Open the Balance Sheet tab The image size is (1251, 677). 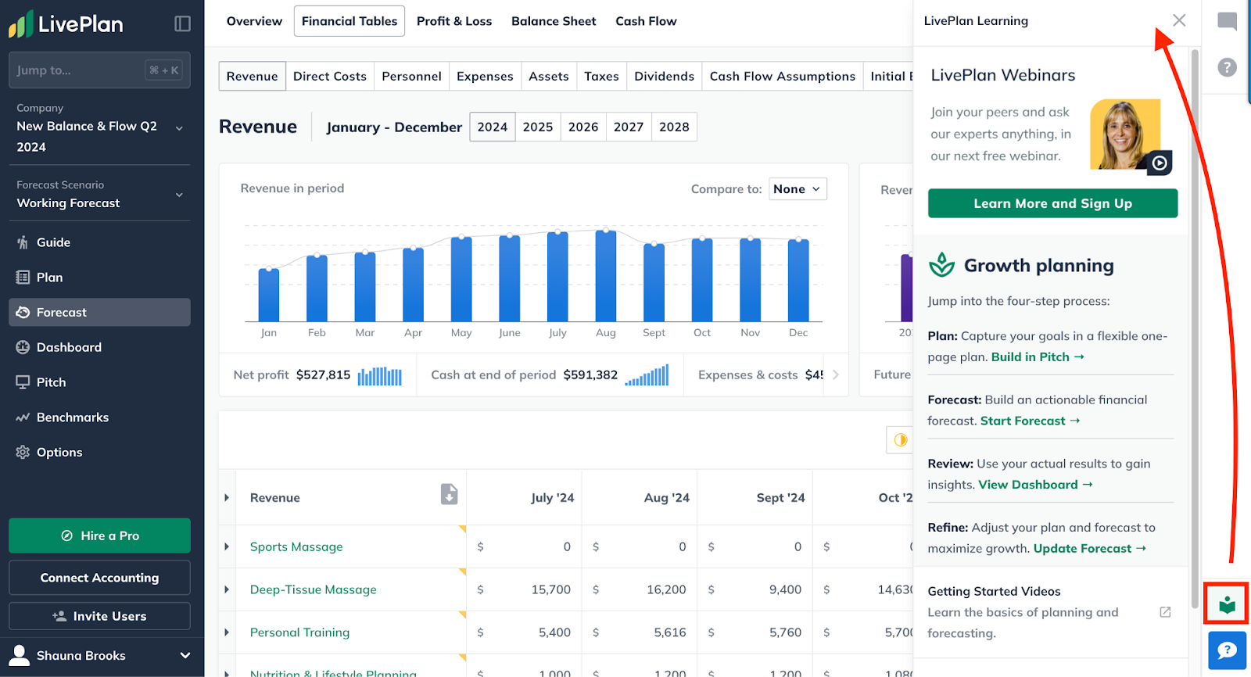554,21
